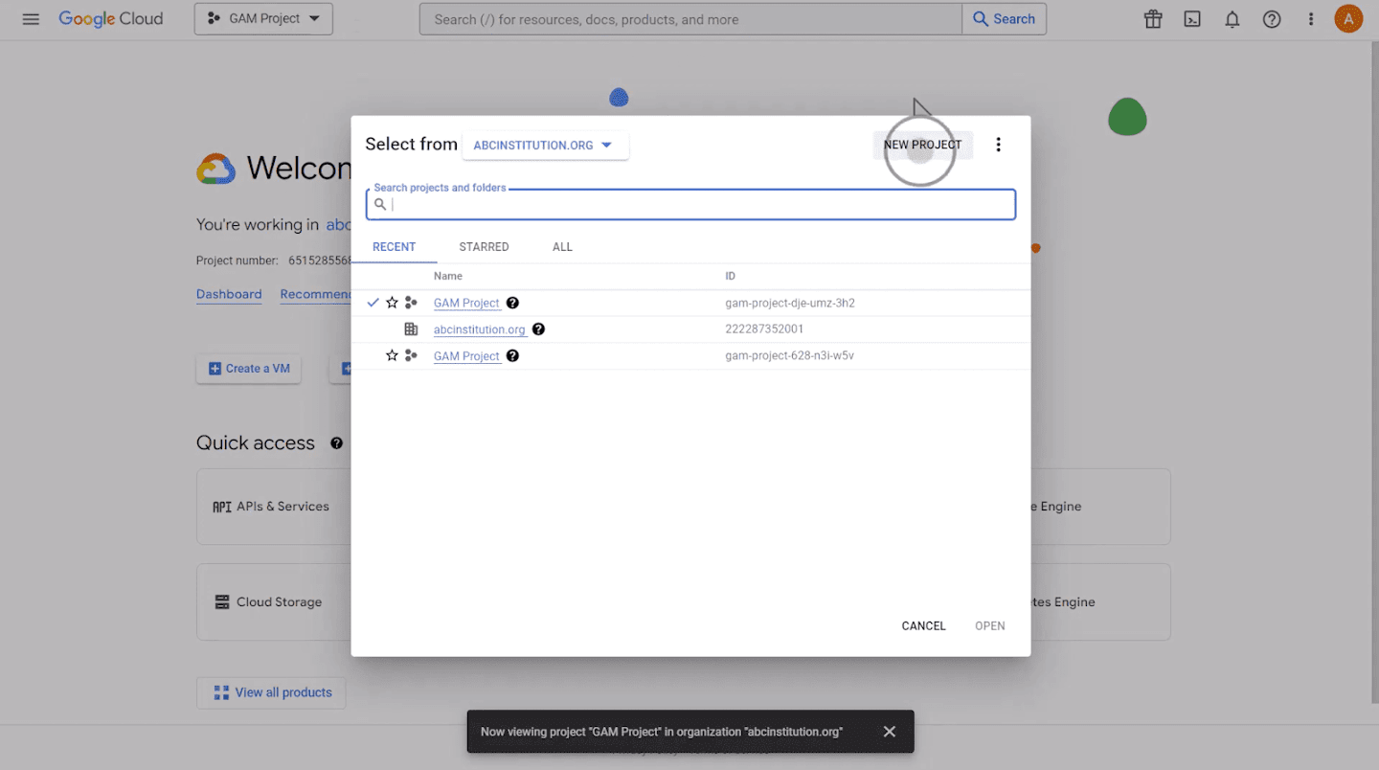Image resolution: width=1379 pixels, height=770 pixels.
Task: Click the organization building icon
Action: pyautogui.click(x=411, y=329)
